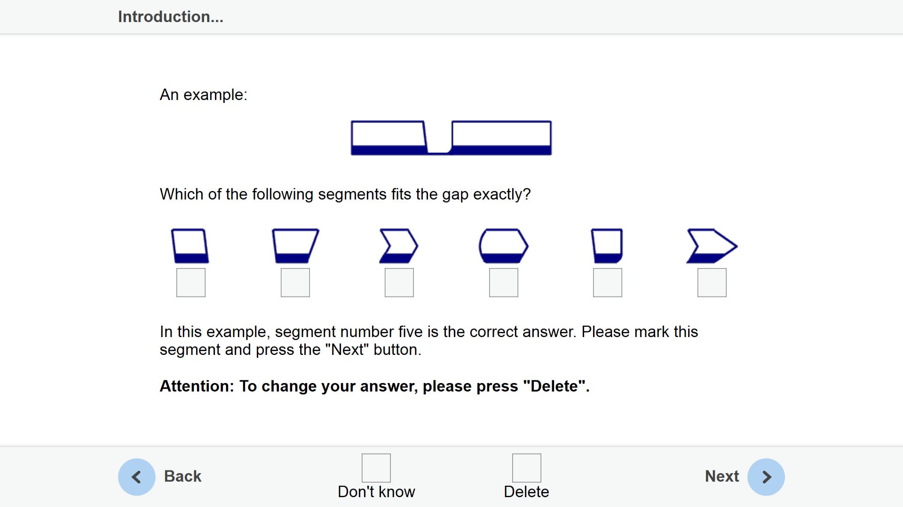Select the third arrow-shaped segment
This screenshot has height=507, width=903.
pos(399,246)
